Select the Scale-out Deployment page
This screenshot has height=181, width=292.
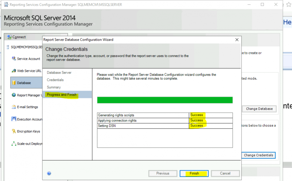pos(27,143)
